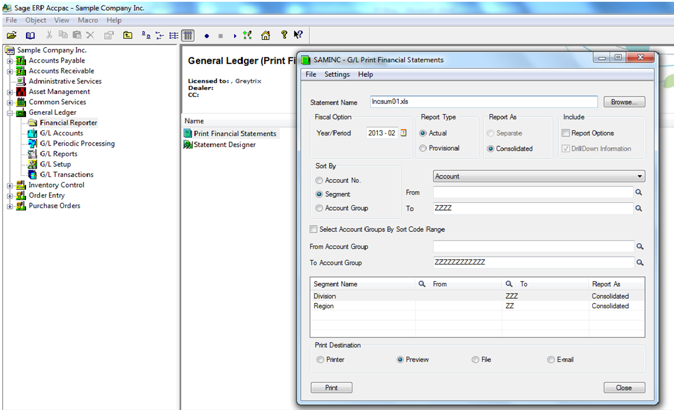
Task: Open Help with the yellow question mark icon
Action: (x=284, y=35)
